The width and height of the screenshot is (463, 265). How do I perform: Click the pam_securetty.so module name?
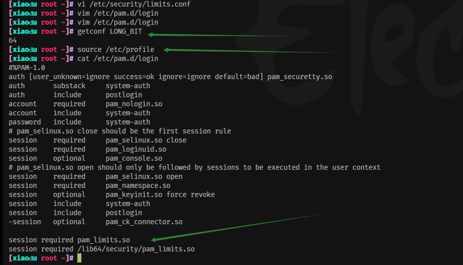click(300, 77)
